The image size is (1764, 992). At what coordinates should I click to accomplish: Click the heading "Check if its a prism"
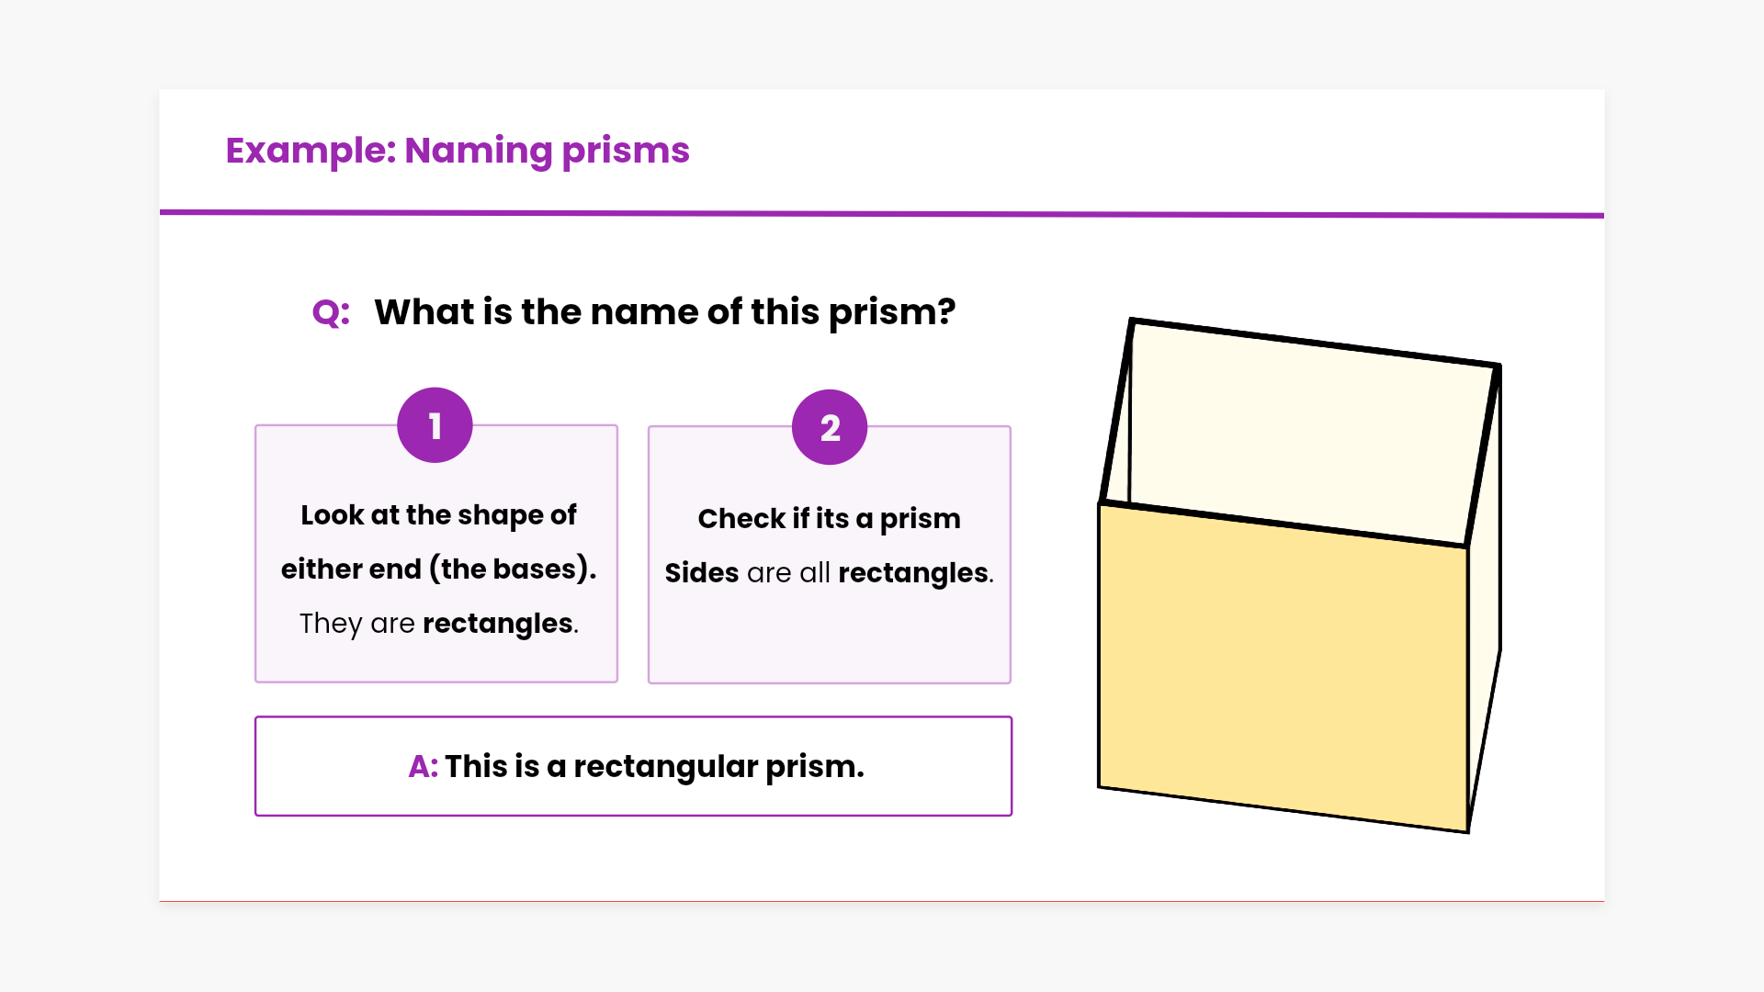829,519
